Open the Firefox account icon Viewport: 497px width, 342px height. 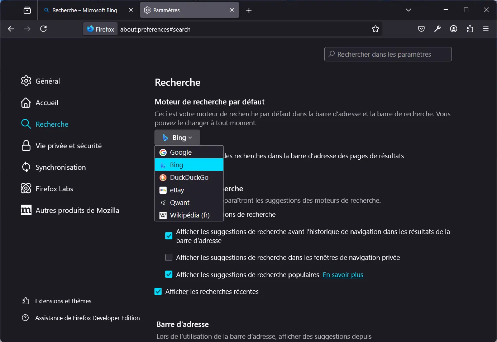click(454, 29)
